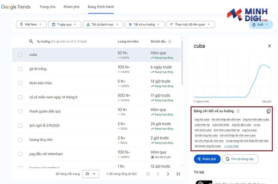Screen dimensions: 278x184
Task: Check the 'psg đấu với tottenham' row box
Action: click(20, 154)
